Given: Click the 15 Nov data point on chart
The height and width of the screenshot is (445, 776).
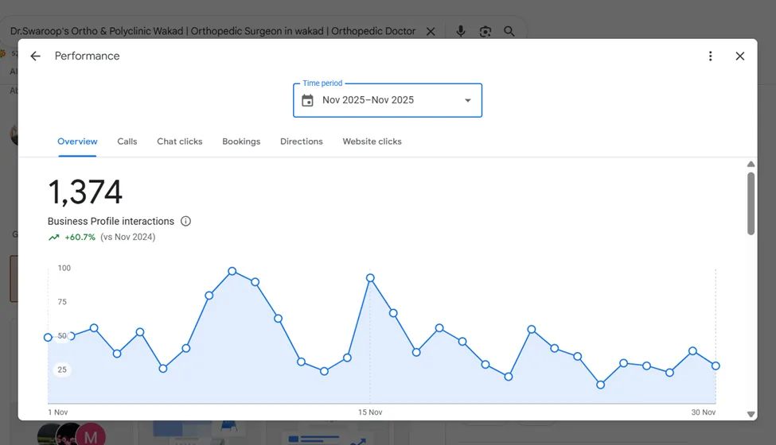Looking at the screenshot, I should pos(370,278).
